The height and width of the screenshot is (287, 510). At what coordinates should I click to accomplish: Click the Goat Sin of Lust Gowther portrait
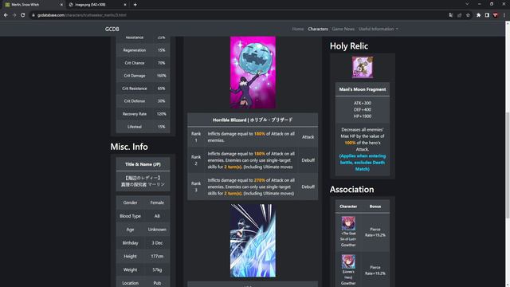point(348,223)
